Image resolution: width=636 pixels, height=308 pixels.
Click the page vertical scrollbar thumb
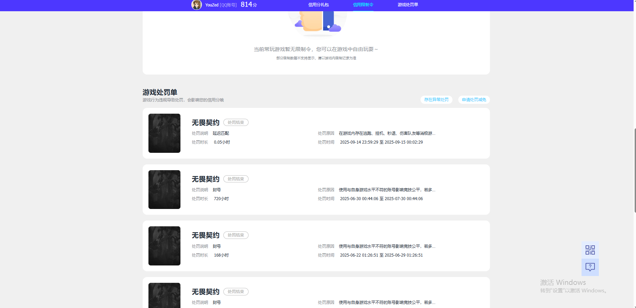point(635,171)
